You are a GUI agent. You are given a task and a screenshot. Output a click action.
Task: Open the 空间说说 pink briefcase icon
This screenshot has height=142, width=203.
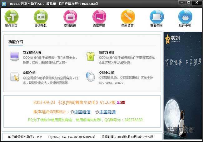click(70, 17)
